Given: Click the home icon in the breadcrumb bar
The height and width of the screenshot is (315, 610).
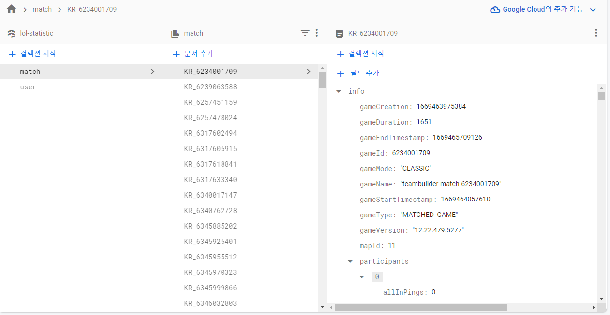Looking at the screenshot, I should pyautogui.click(x=11, y=9).
